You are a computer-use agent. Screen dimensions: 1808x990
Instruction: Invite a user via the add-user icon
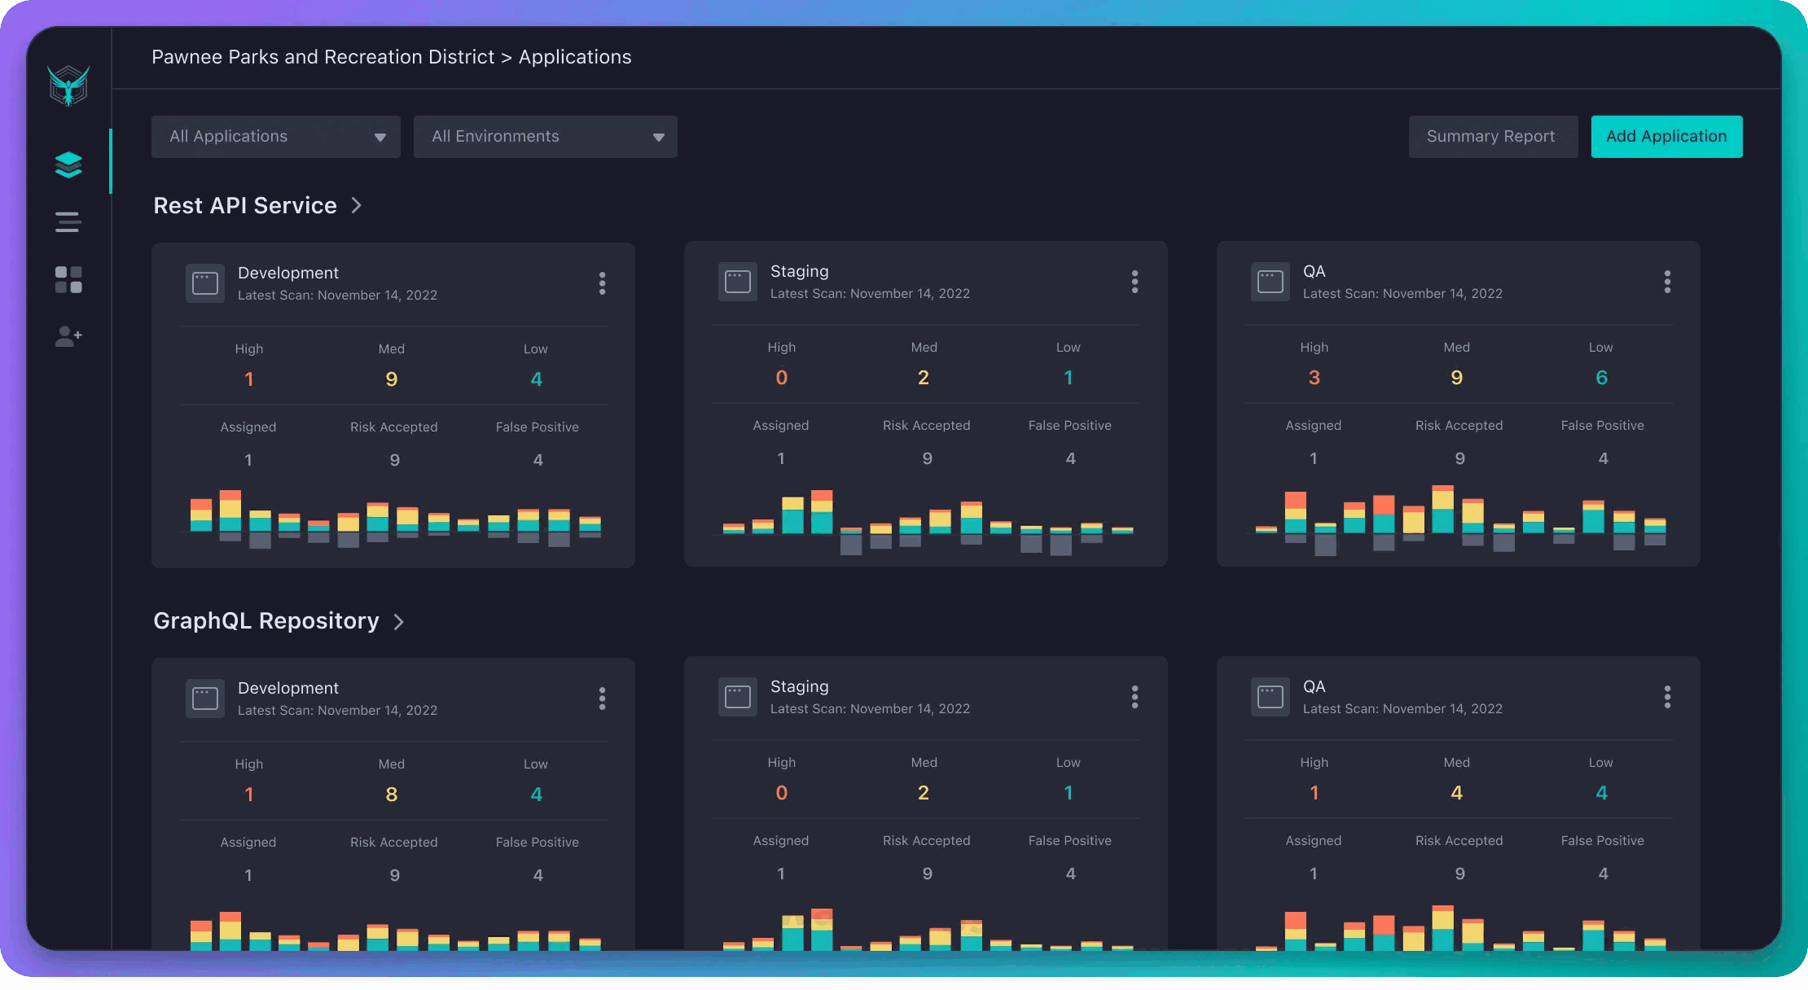point(68,336)
